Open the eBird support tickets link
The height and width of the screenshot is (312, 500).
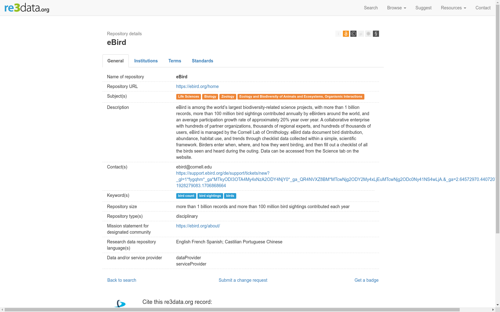point(336,179)
